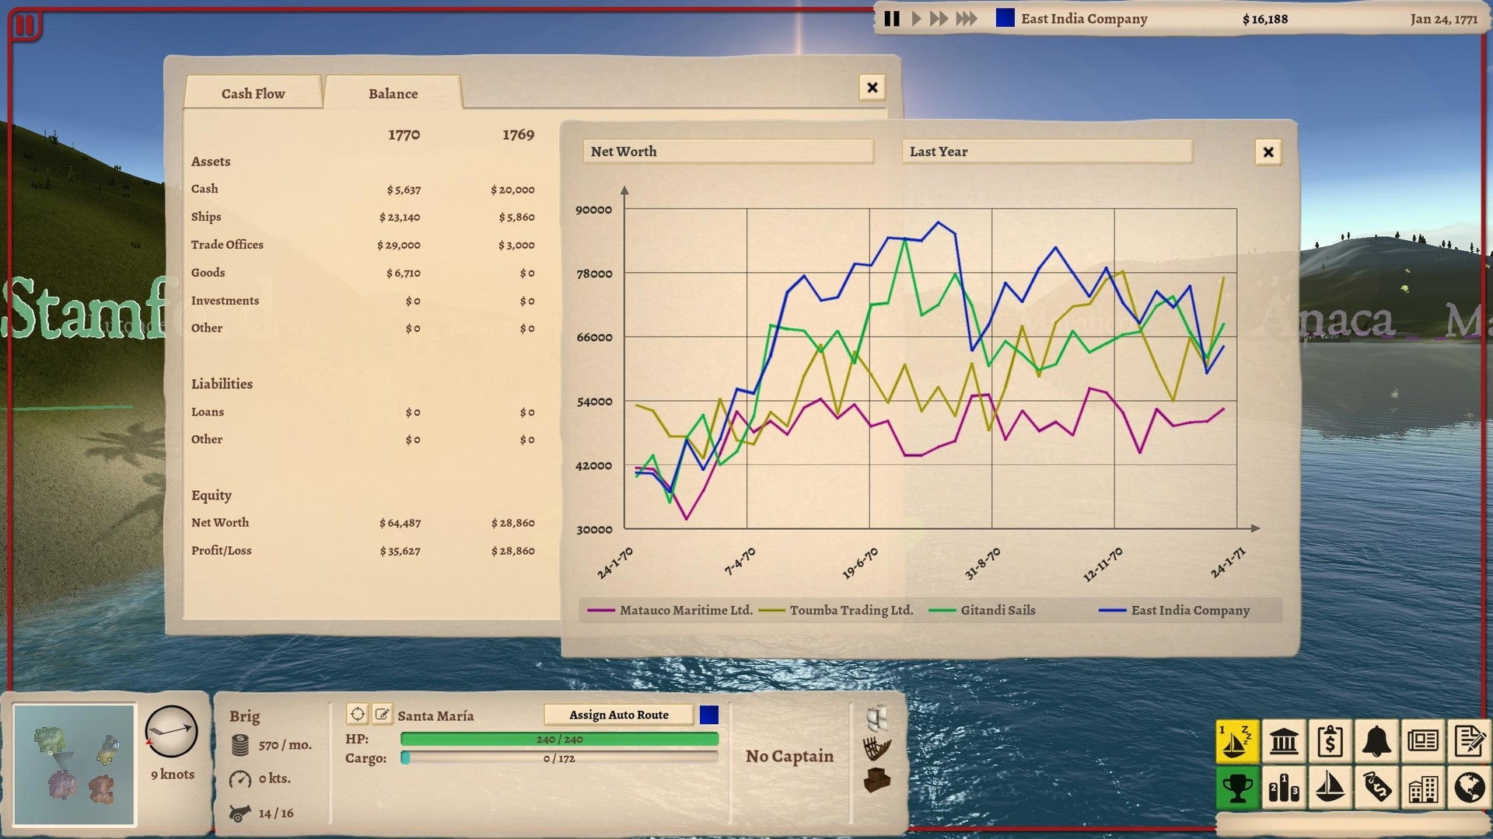Click the cannon count icon
The height and width of the screenshot is (839, 1493).
point(240,813)
